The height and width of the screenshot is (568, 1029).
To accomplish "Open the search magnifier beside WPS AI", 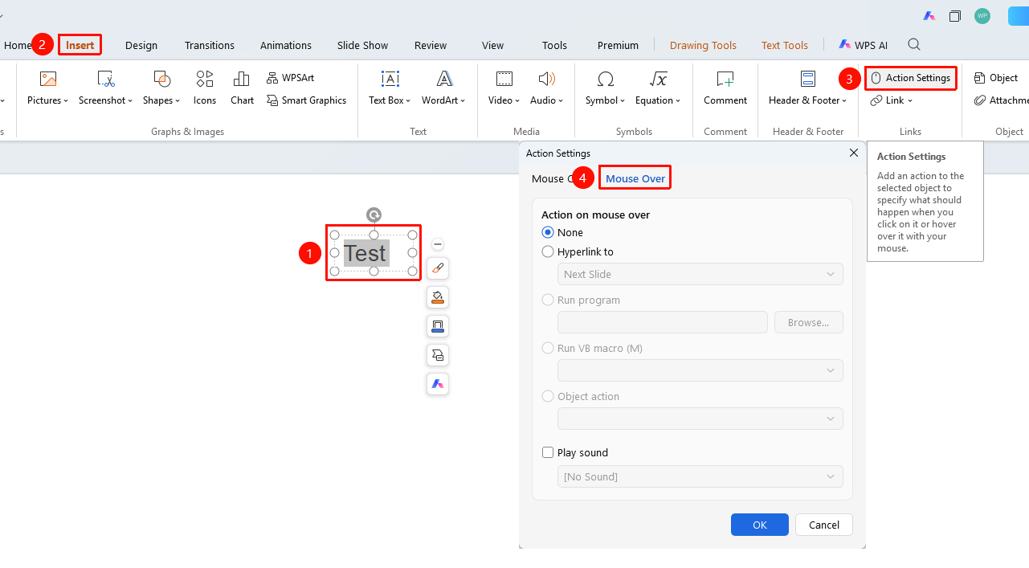I will tap(914, 45).
